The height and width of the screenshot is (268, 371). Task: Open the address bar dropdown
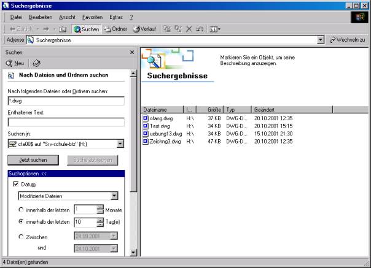pyautogui.click(x=321, y=40)
